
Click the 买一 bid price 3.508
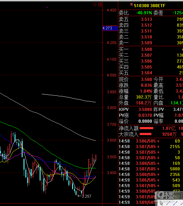pos(146,49)
